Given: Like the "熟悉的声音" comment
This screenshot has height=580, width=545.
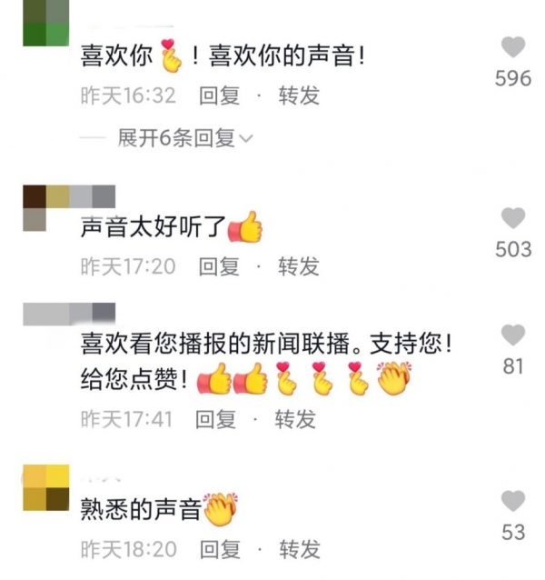Looking at the screenshot, I should click(x=513, y=501).
